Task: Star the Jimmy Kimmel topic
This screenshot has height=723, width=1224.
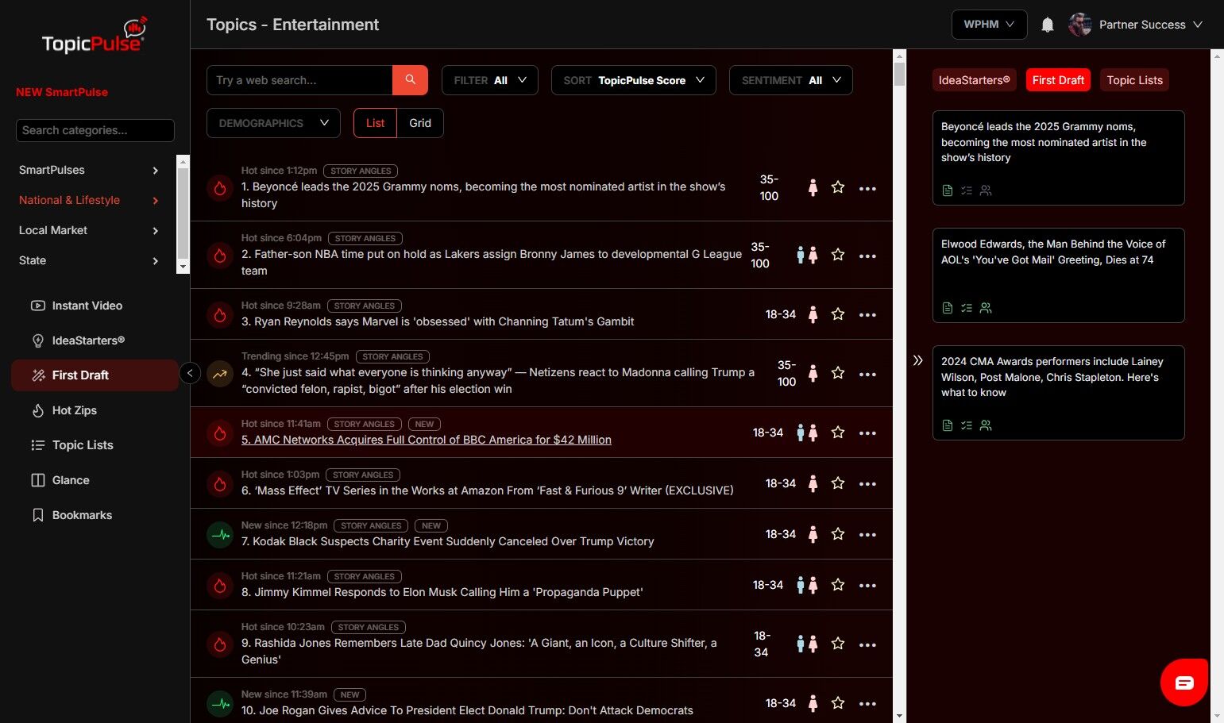Action: coord(838,585)
